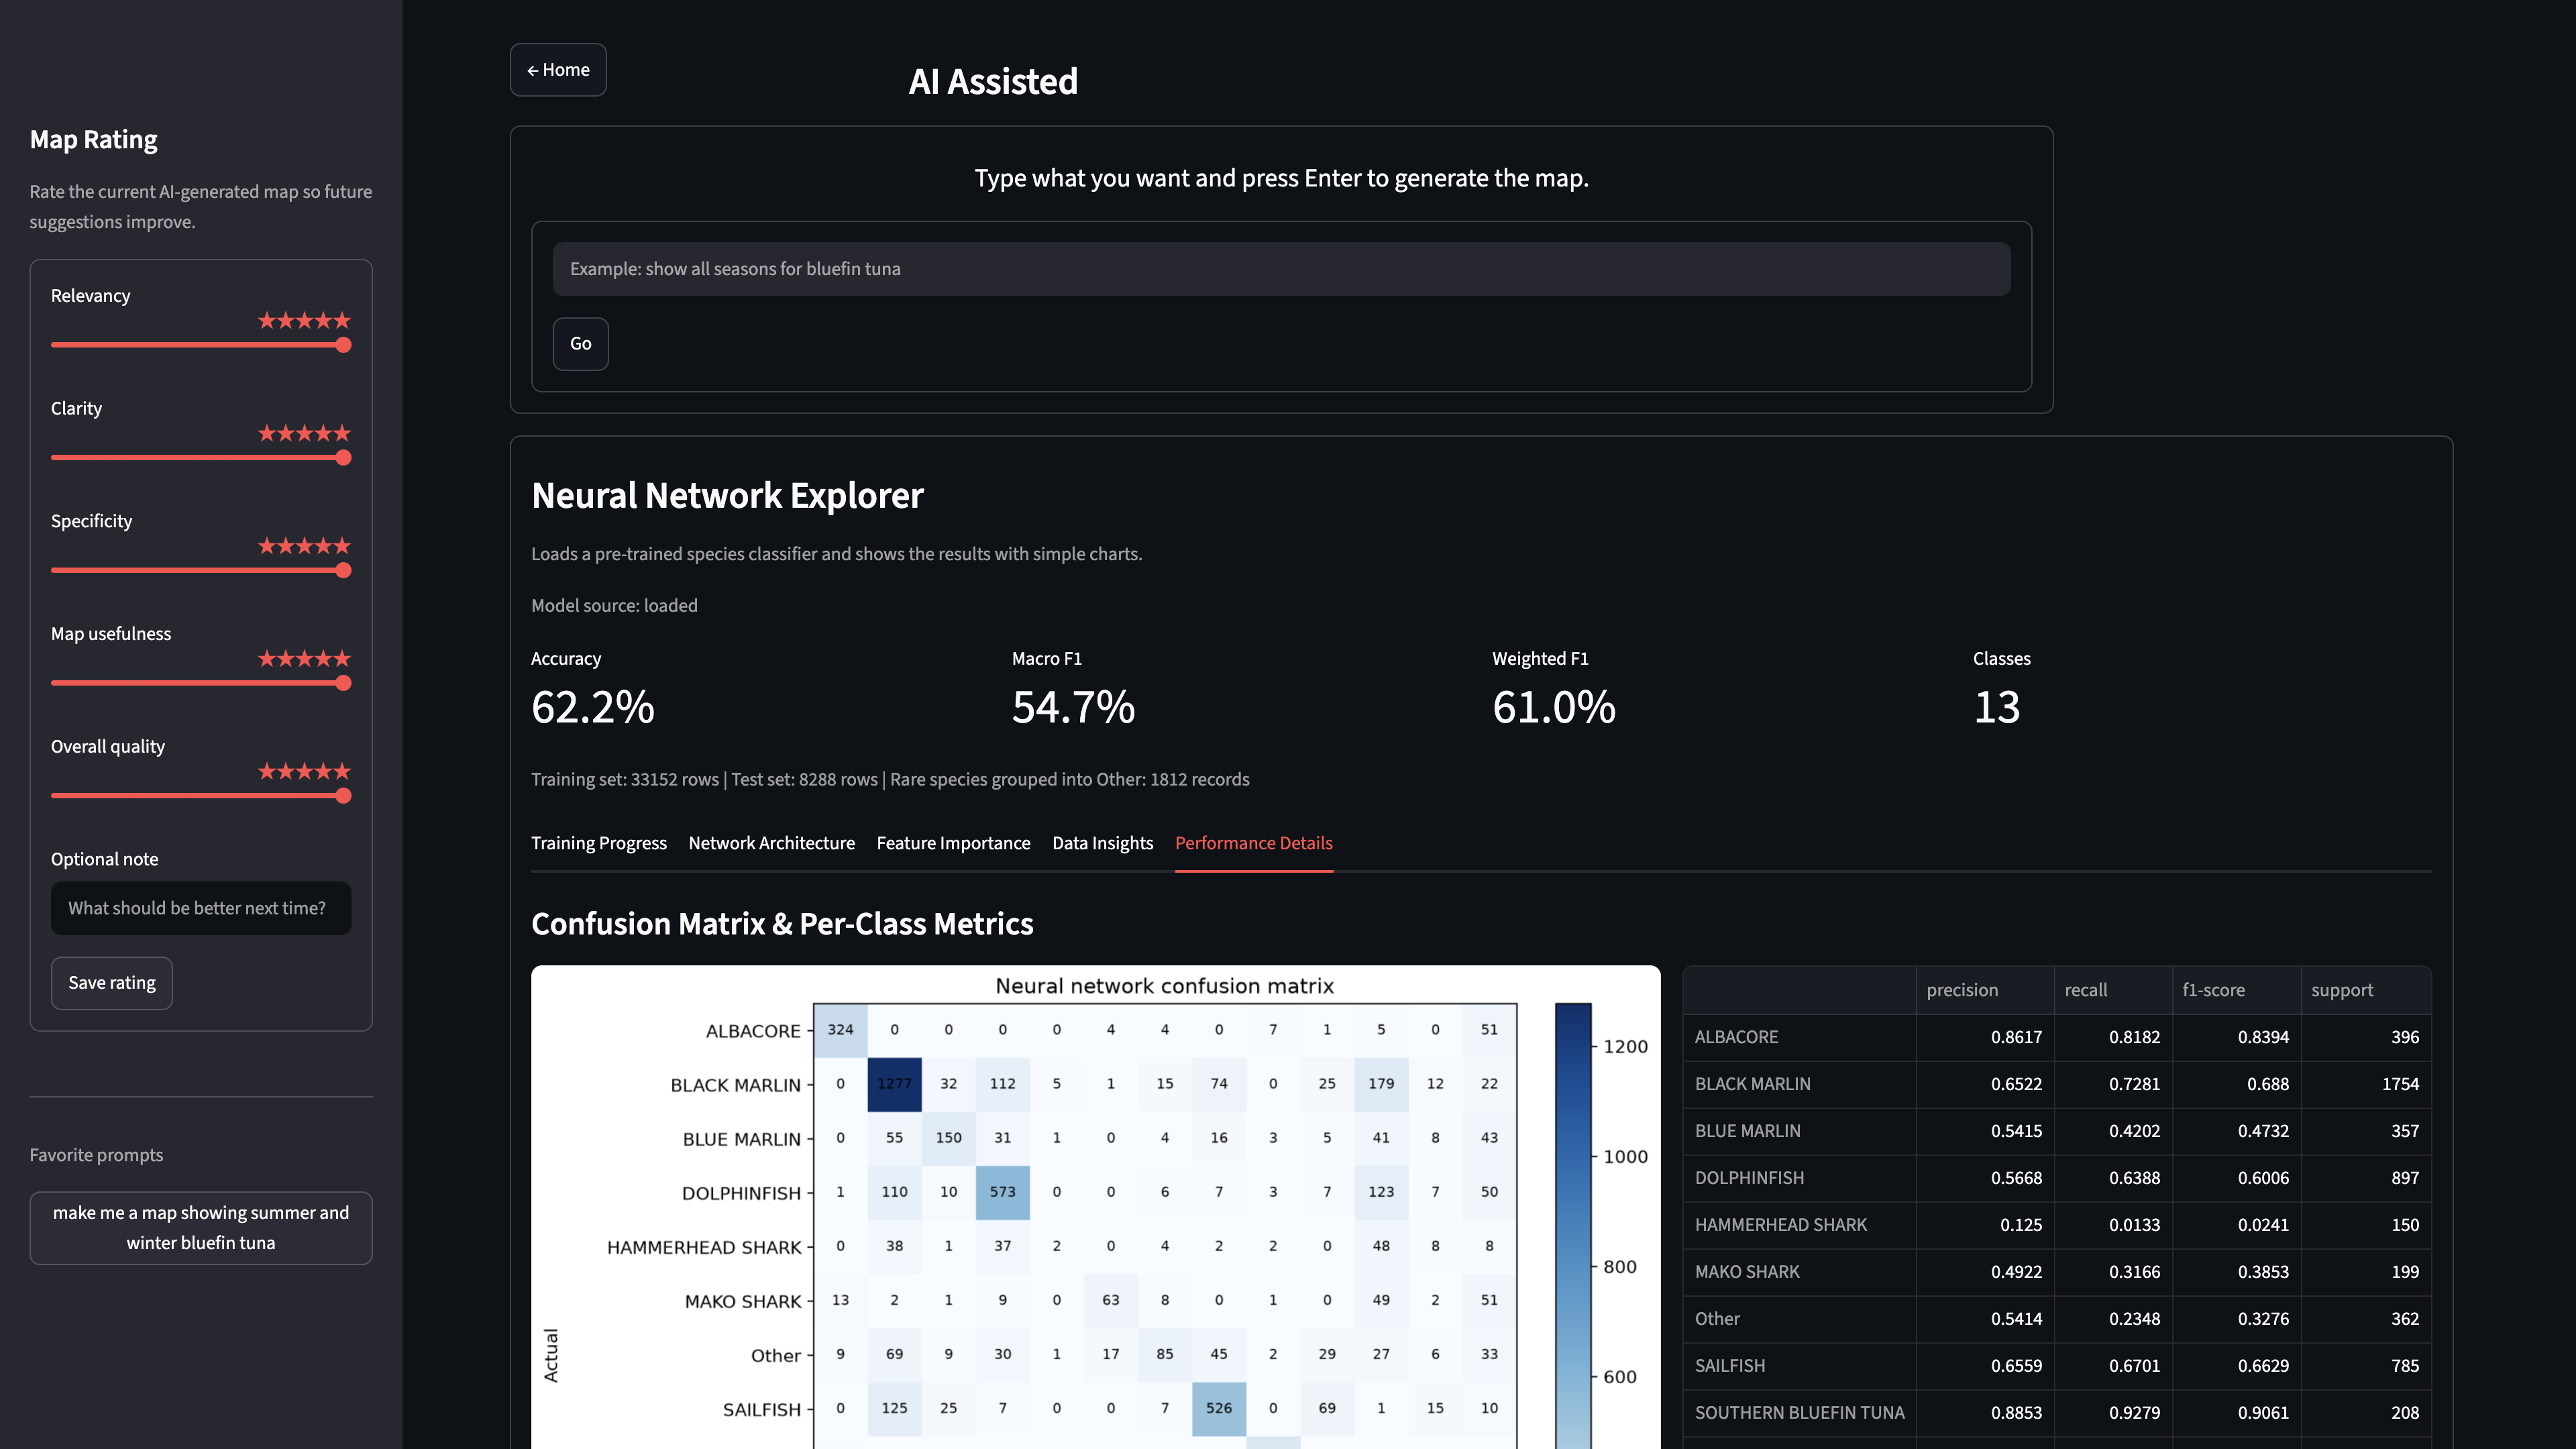Select the BLACK MARLIN row in metrics table

point(2057,1084)
